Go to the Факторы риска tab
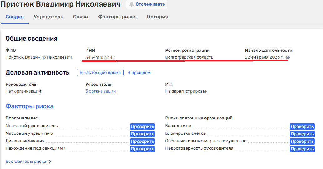Image resolution: width=323 pixels, height=169 pixels. pyautogui.click(x=117, y=17)
